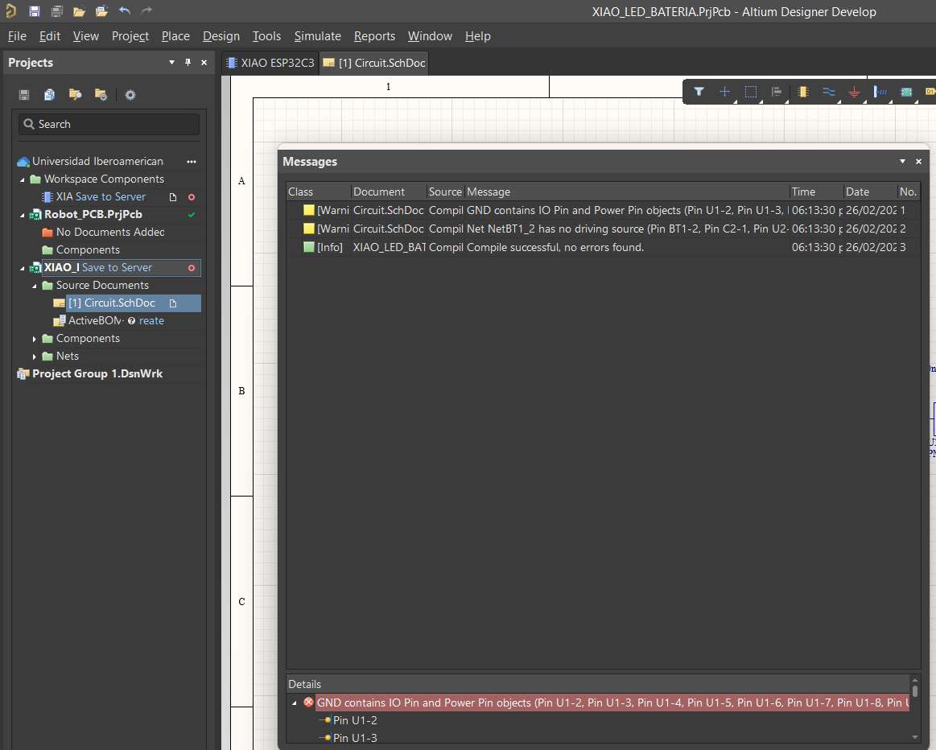This screenshot has height=750, width=936.
Task: Expand the lower Components folder
Action: tap(35, 339)
